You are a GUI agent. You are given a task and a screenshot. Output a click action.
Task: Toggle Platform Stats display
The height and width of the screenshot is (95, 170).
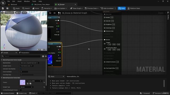[x=134, y=8]
